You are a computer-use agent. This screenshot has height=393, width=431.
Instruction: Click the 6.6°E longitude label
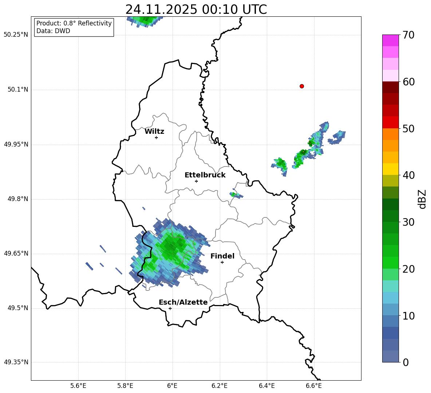pyautogui.click(x=314, y=386)
